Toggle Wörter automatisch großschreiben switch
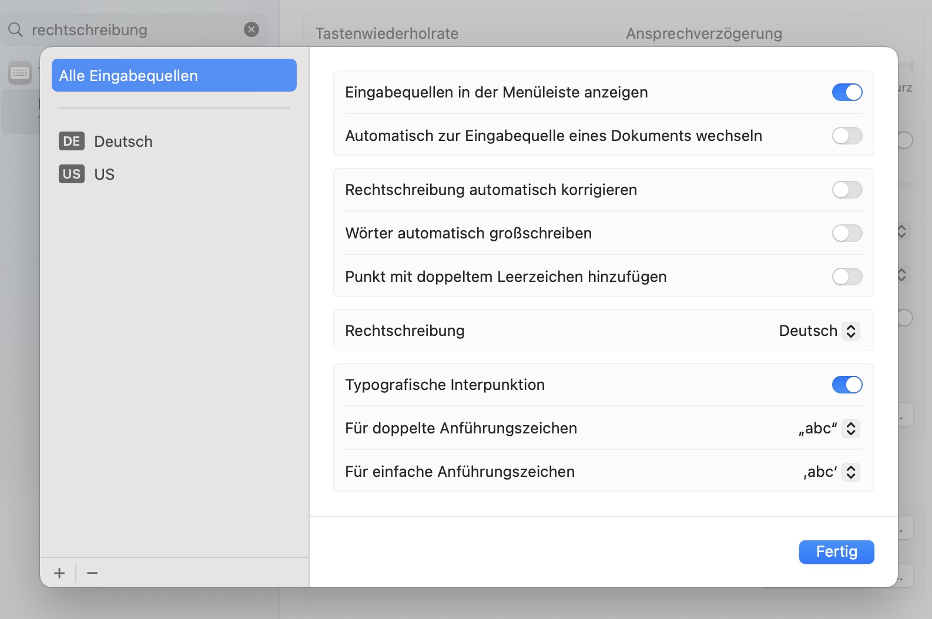The width and height of the screenshot is (932, 619). click(847, 233)
